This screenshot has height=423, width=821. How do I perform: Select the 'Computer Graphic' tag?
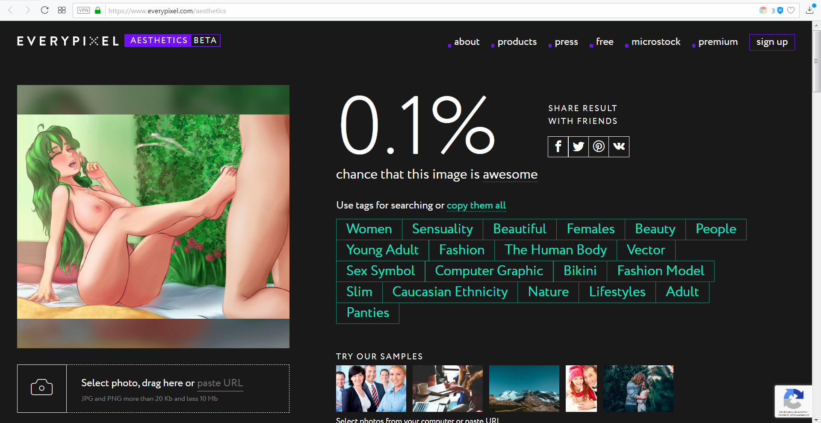tap(489, 271)
